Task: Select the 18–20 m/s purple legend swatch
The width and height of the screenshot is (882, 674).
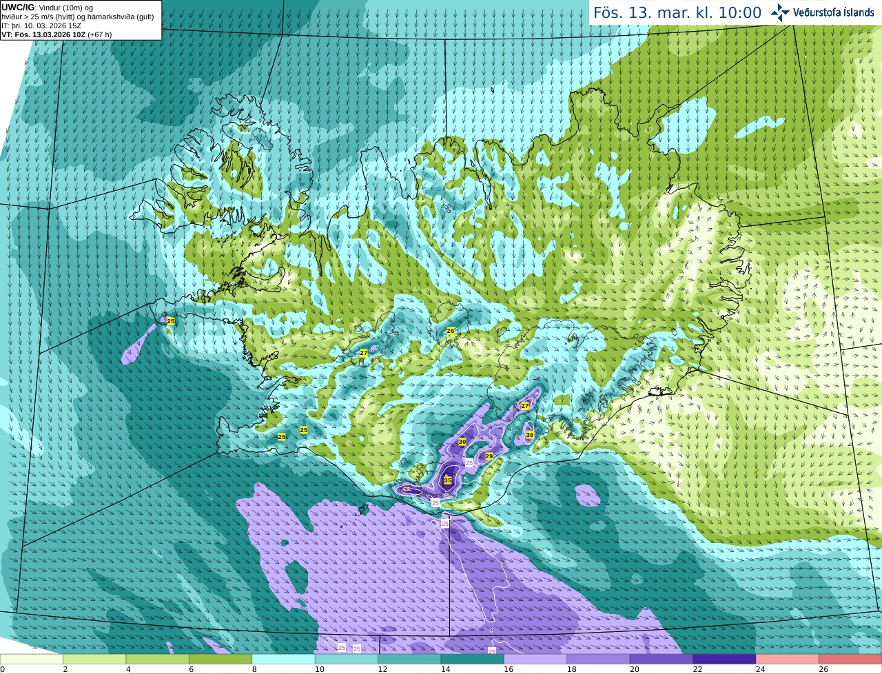Action: coord(599,660)
